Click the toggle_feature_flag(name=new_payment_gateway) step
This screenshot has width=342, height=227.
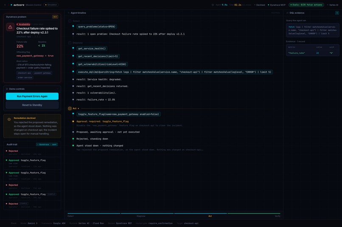coord(118,114)
